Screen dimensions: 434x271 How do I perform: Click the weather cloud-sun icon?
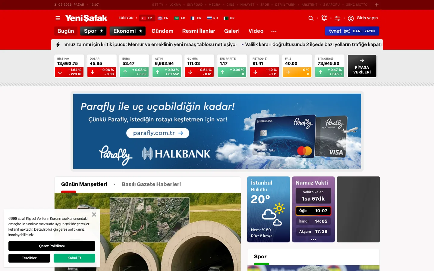click(x=273, y=214)
